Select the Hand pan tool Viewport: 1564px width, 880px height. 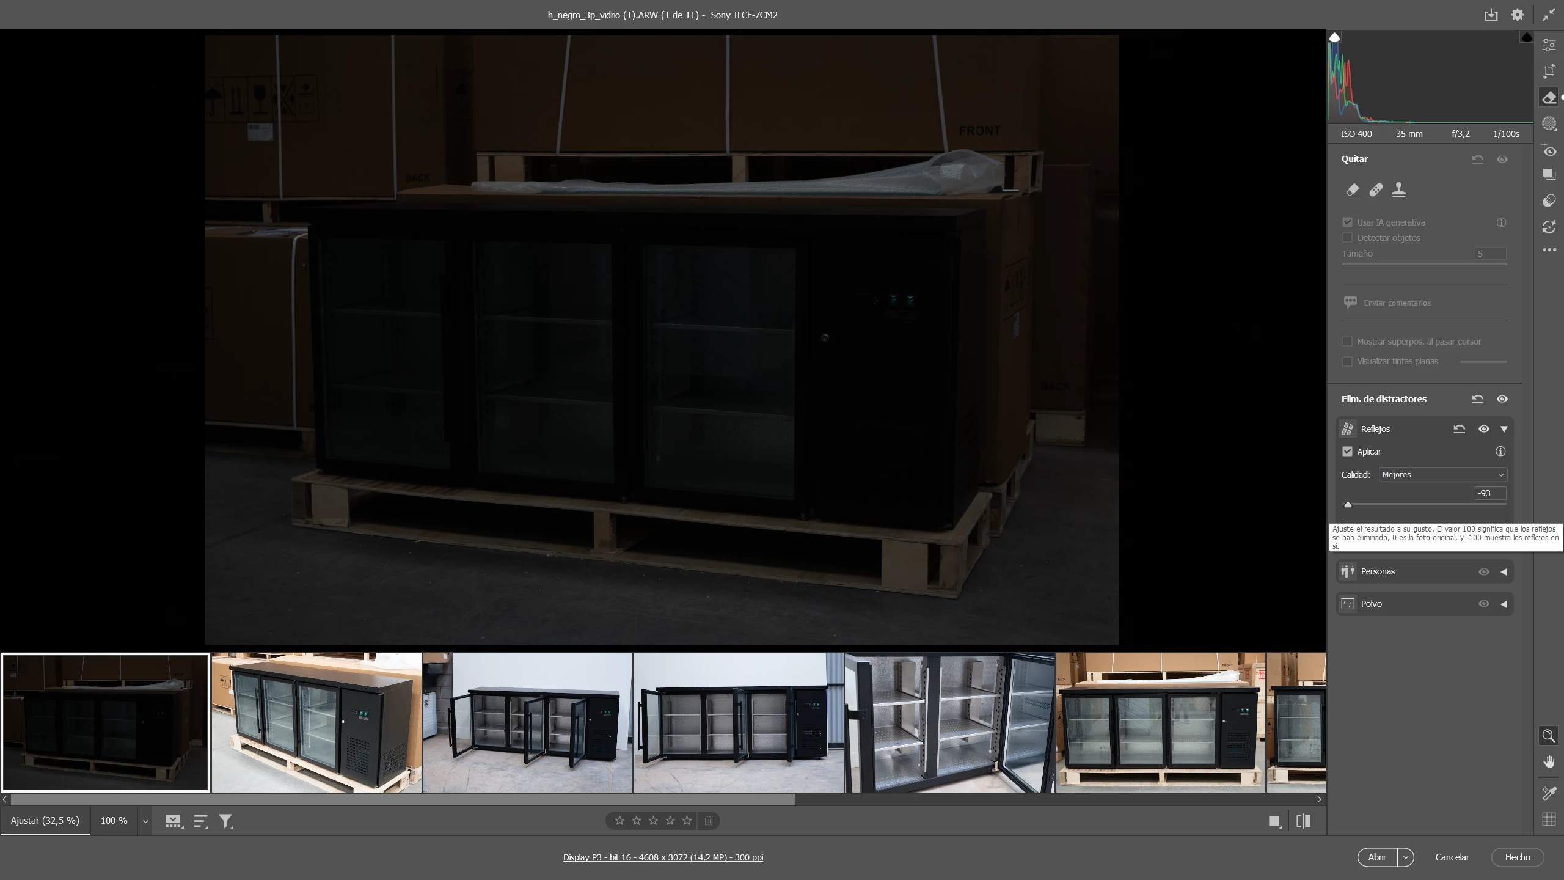(x=1549, y=762)
